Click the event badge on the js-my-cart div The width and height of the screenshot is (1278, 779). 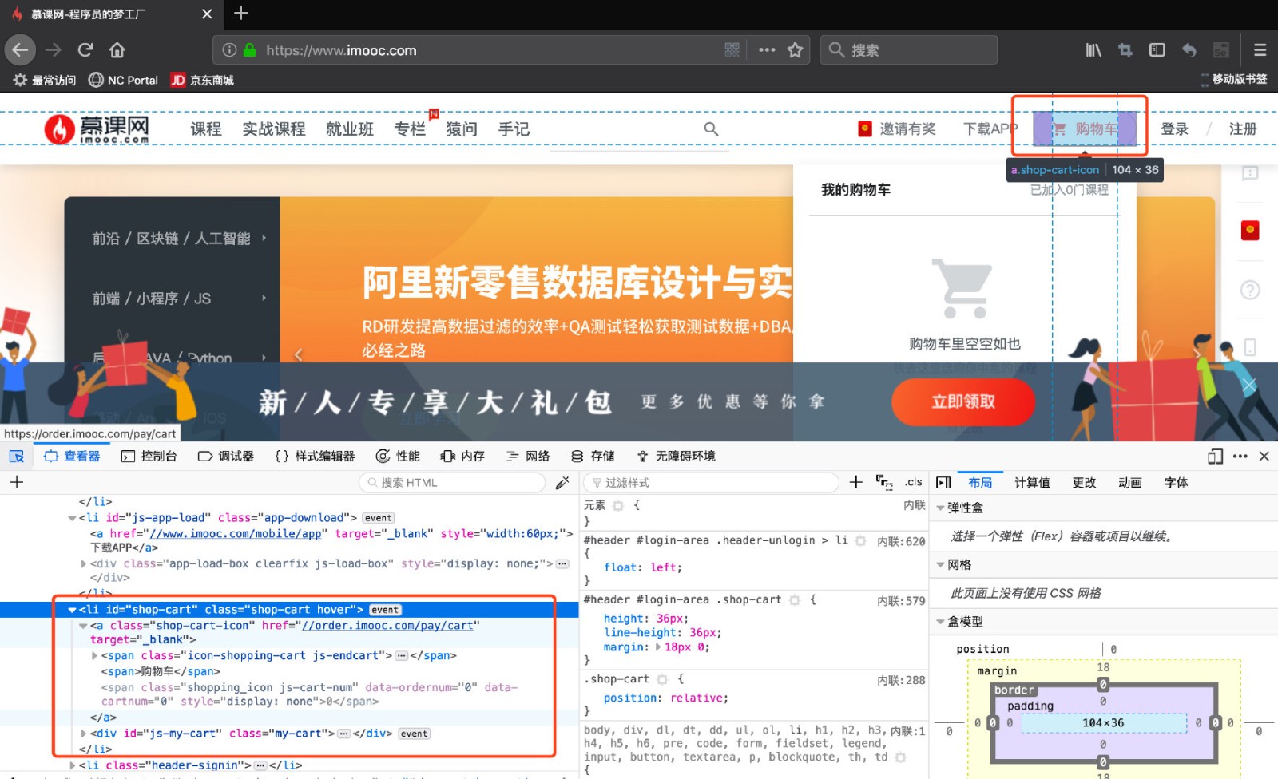414,734
